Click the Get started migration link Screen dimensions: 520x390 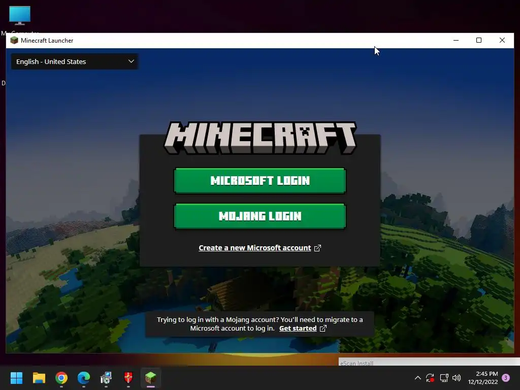click(x=298, y=329)
